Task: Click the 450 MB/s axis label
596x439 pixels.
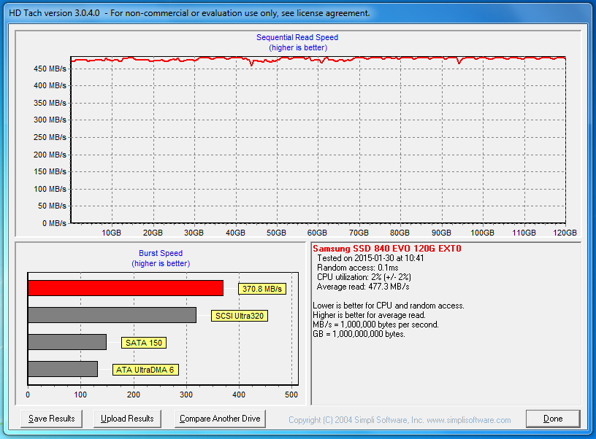Action: pyautogui.click(x=50, y=69)
